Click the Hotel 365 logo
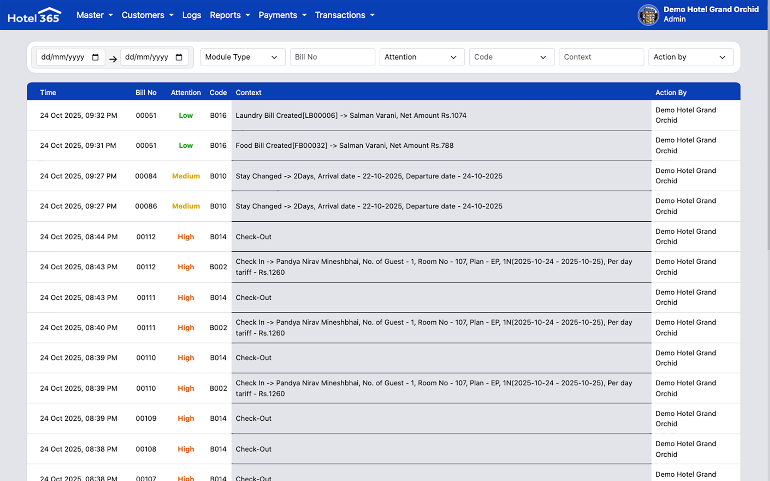Viewport: 770px width, 481px height. [34, 15]
